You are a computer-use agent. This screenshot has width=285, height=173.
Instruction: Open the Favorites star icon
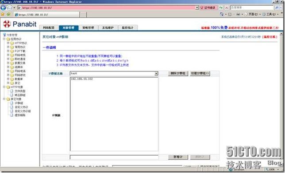tap(3, 14)
